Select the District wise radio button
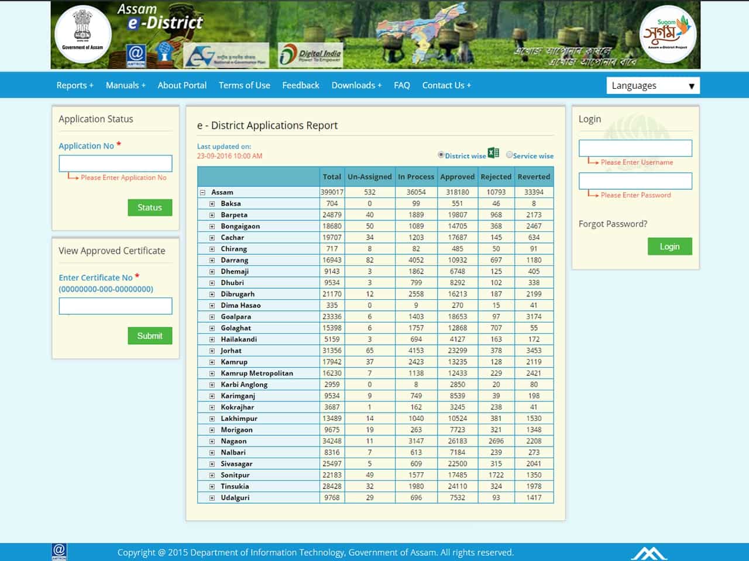This screenshot has height=561, width=749. pyautogui.click(x=441, y=155)
